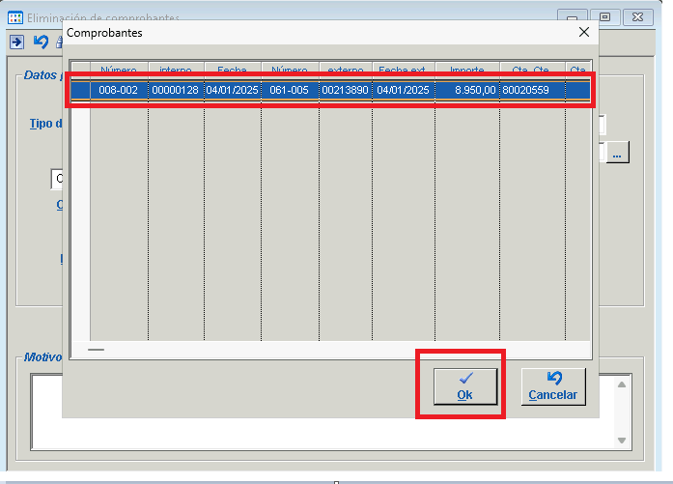Click the Importe cell 8.950,00
Screen dimensions: 673x484
tap(467, 90)
